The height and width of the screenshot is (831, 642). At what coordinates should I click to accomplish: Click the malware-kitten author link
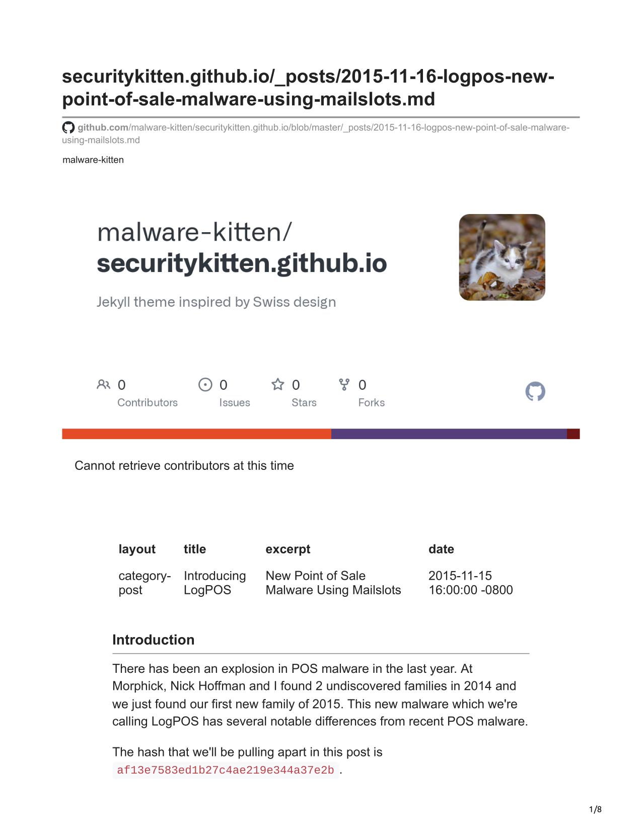point(93,160)
